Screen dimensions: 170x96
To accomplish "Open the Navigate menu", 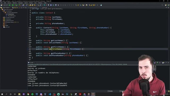I will [x=20, y=3].
